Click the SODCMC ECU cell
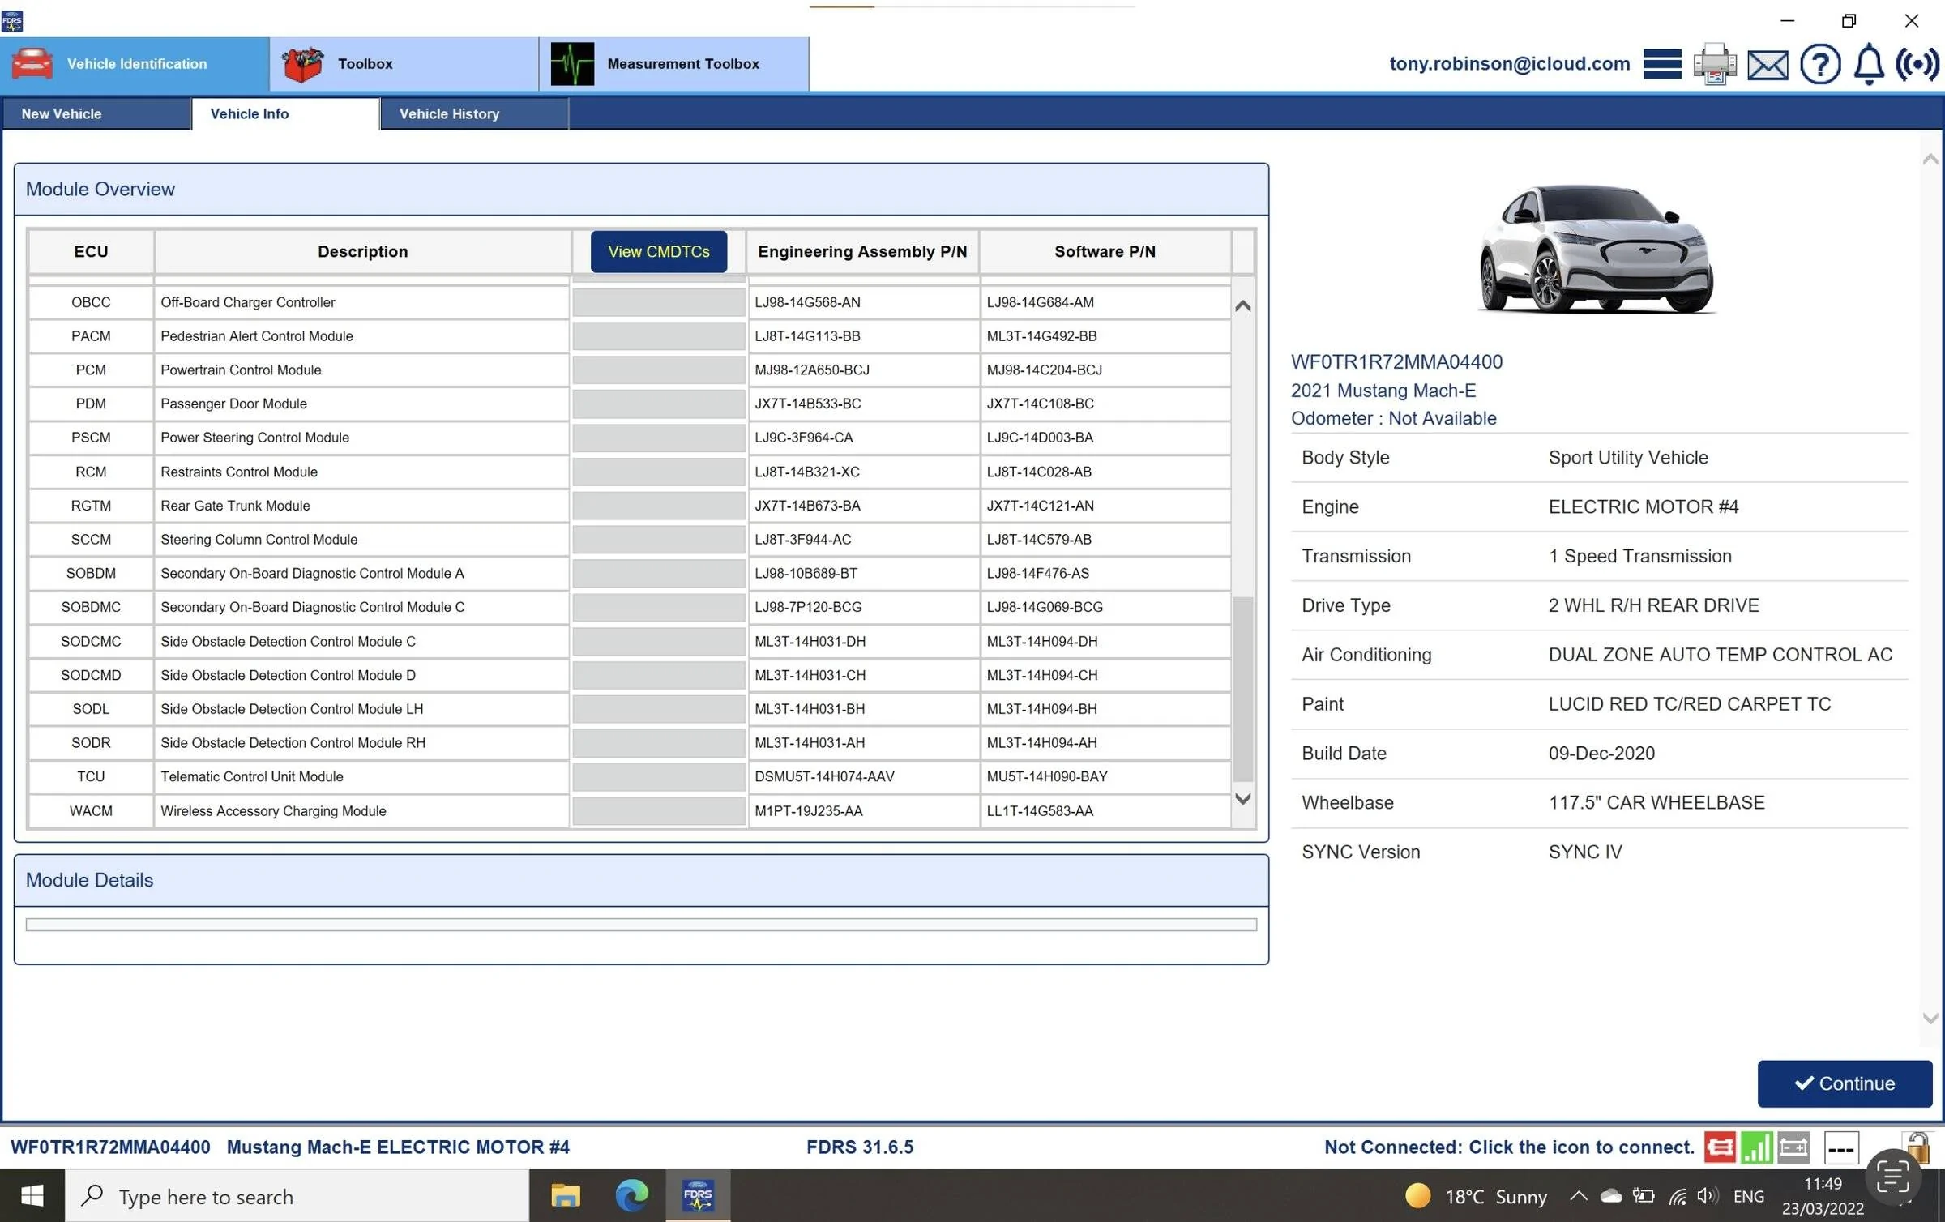Viewport: 1945px width, 1222px height. (91, 642)
